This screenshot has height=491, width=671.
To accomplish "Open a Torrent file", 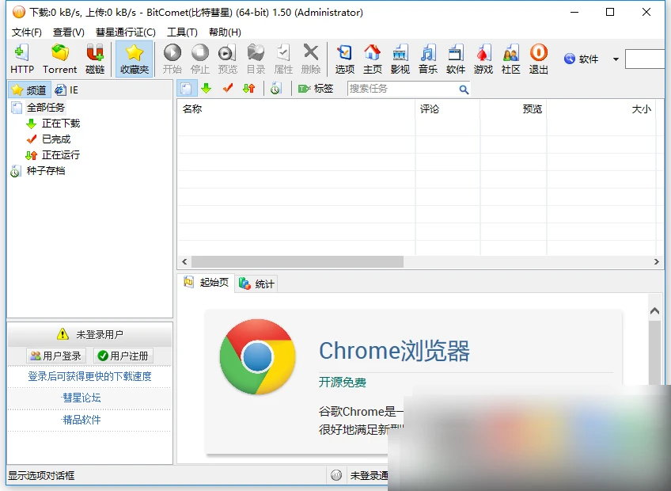I will (59, 57).
